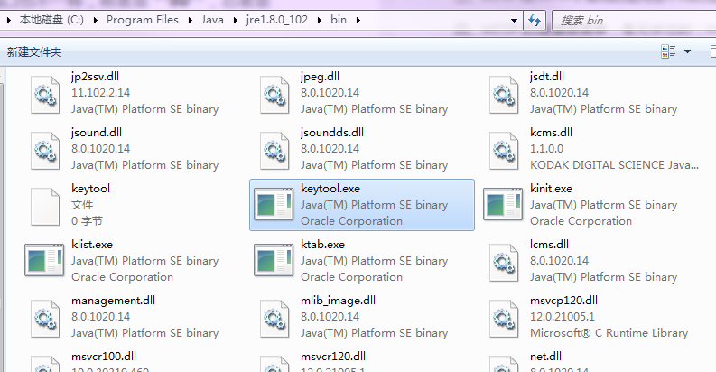Expand the arrow before 本地磁盘 (C:)
Image resolution: width=716 pixels, height=372 pixels.
[9, 20]
